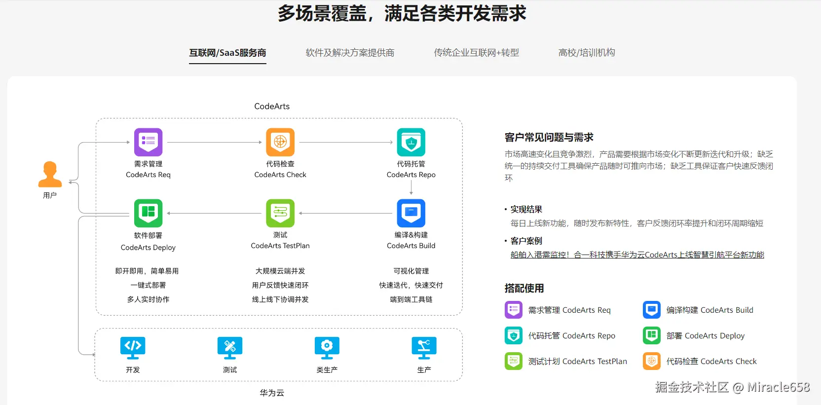Click the purple 需求管理 icon under 搭配使用

tap(514, 310)
